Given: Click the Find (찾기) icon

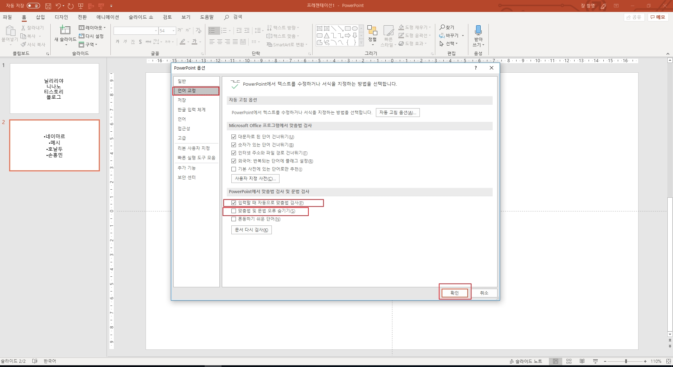Looking at the screenshot, I should point(442,27).
